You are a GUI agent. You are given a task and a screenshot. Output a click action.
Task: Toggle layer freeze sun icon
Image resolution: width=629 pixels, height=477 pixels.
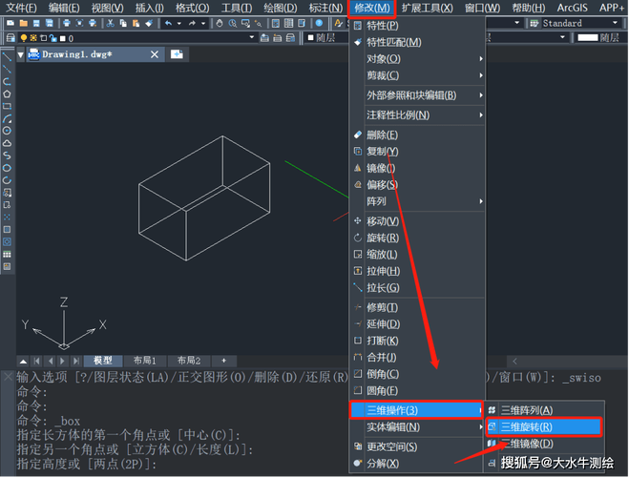[31, 38]
